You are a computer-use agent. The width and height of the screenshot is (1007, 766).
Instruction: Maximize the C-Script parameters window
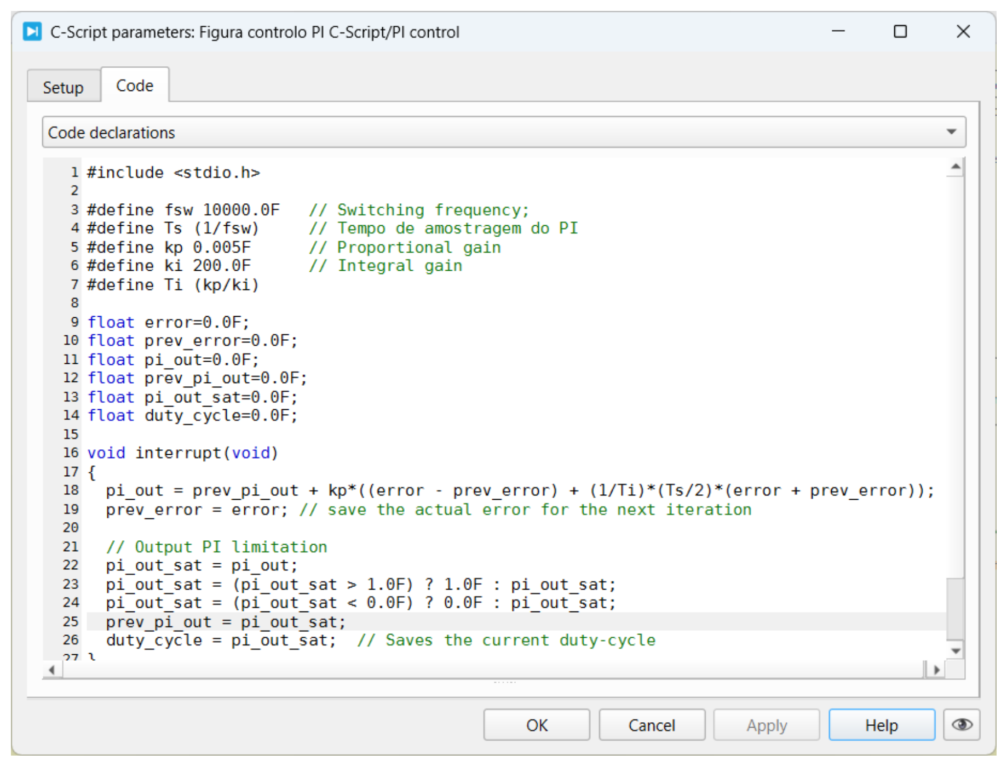point(900,32)
